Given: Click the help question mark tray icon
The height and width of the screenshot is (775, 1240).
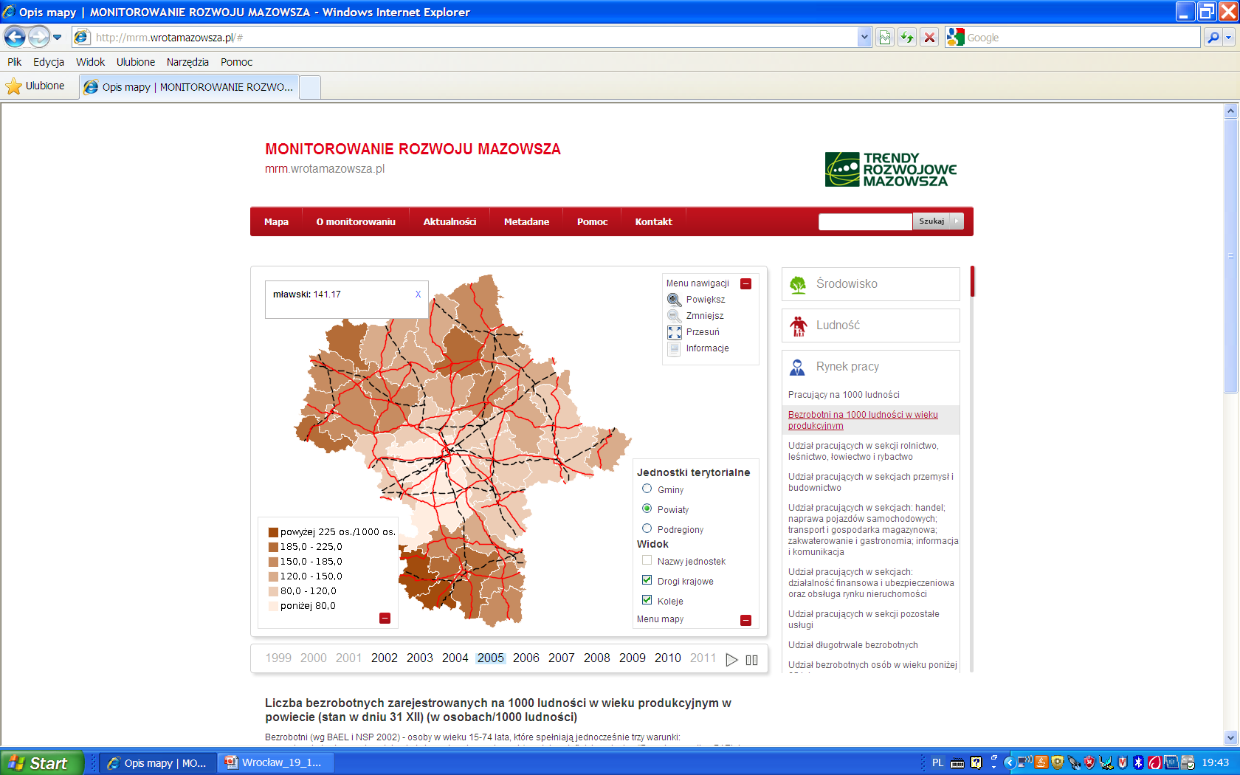Looking at the screenshot, I should pyautogui.click(x=976, y=762).
